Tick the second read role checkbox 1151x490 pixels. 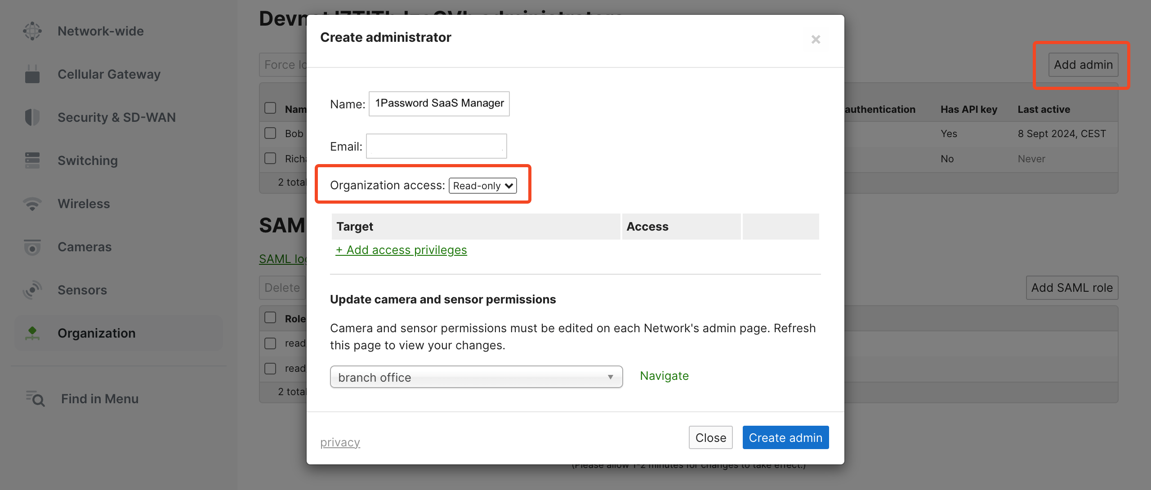(x=270, y=369)
